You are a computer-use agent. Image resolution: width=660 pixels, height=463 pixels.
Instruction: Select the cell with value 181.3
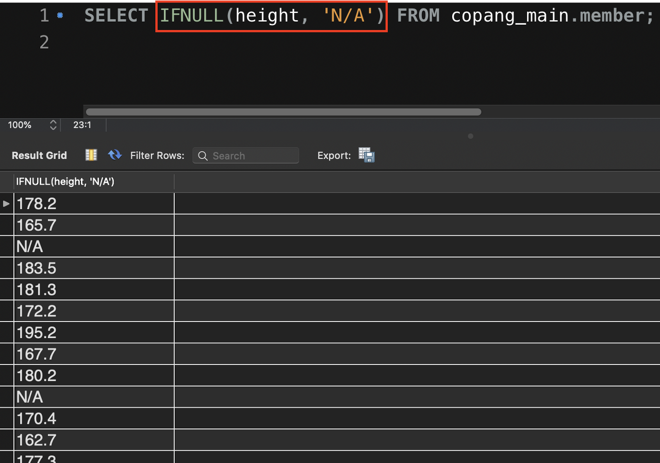point(94,290)
